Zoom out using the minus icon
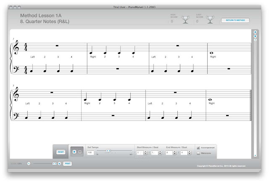This screenshot has height=183, width=269. point(29,164)
